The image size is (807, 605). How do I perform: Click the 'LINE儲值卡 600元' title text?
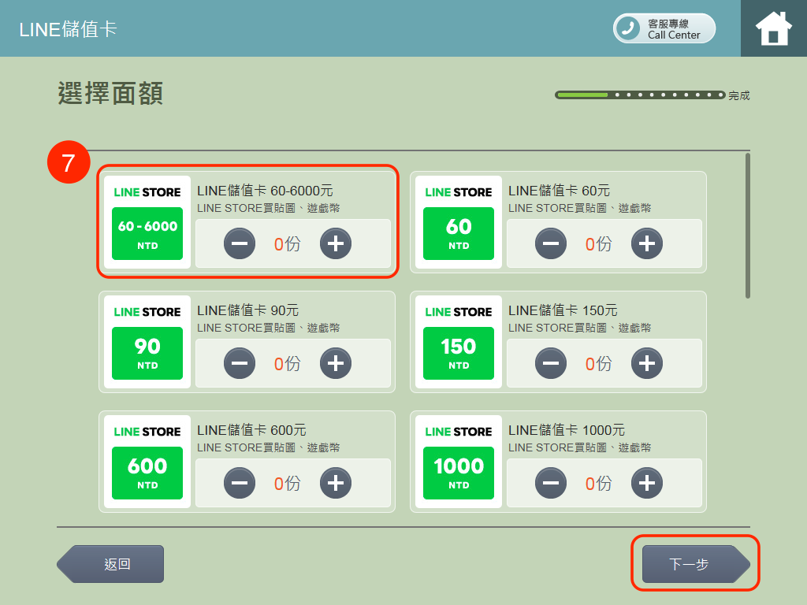tap(251, 430)
